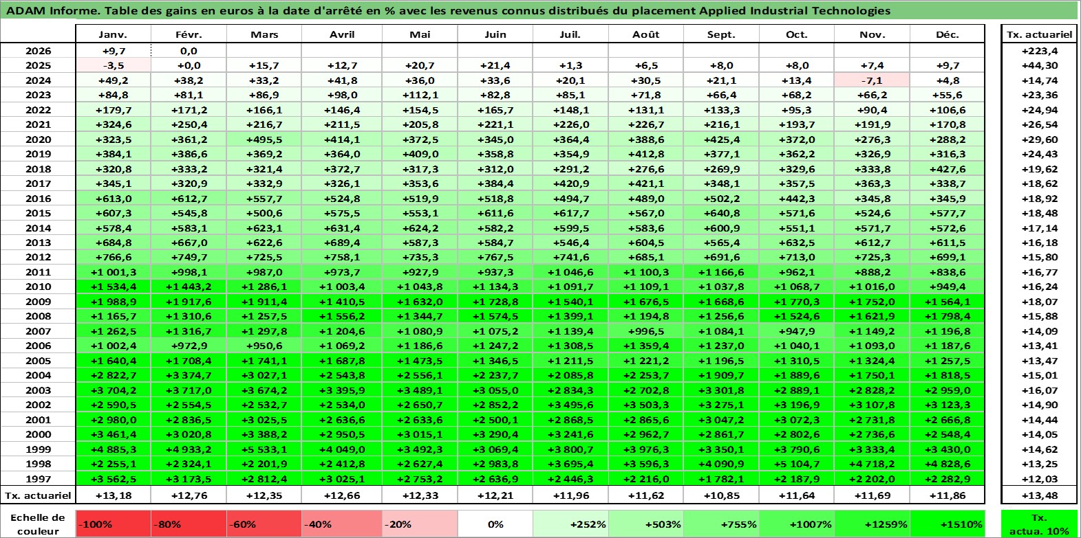Select the +1510% bright green swatch
Image resolution: width=1081 pixels, height=538 pixels.
(x=948, y=524)
